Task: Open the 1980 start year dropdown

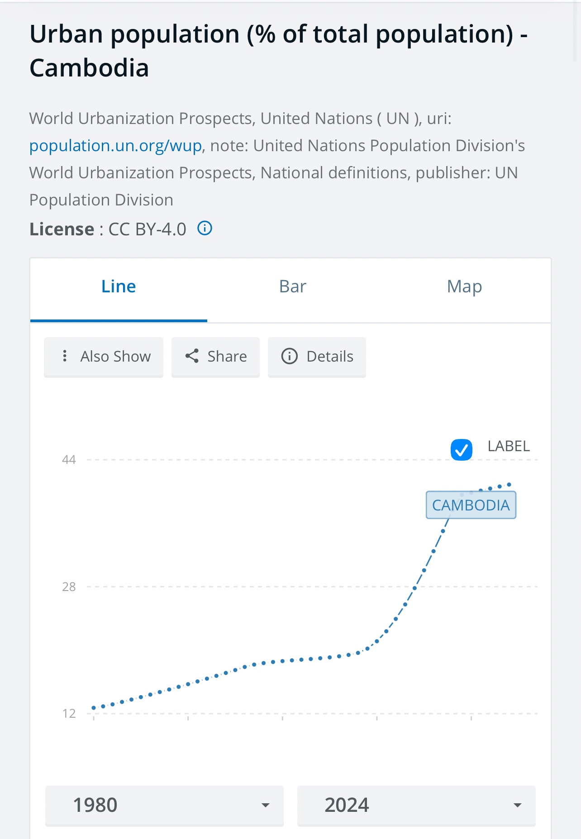Action: 164,806
